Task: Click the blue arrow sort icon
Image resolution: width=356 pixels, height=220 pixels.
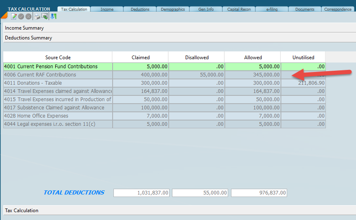Action: (x=54, y=16)
